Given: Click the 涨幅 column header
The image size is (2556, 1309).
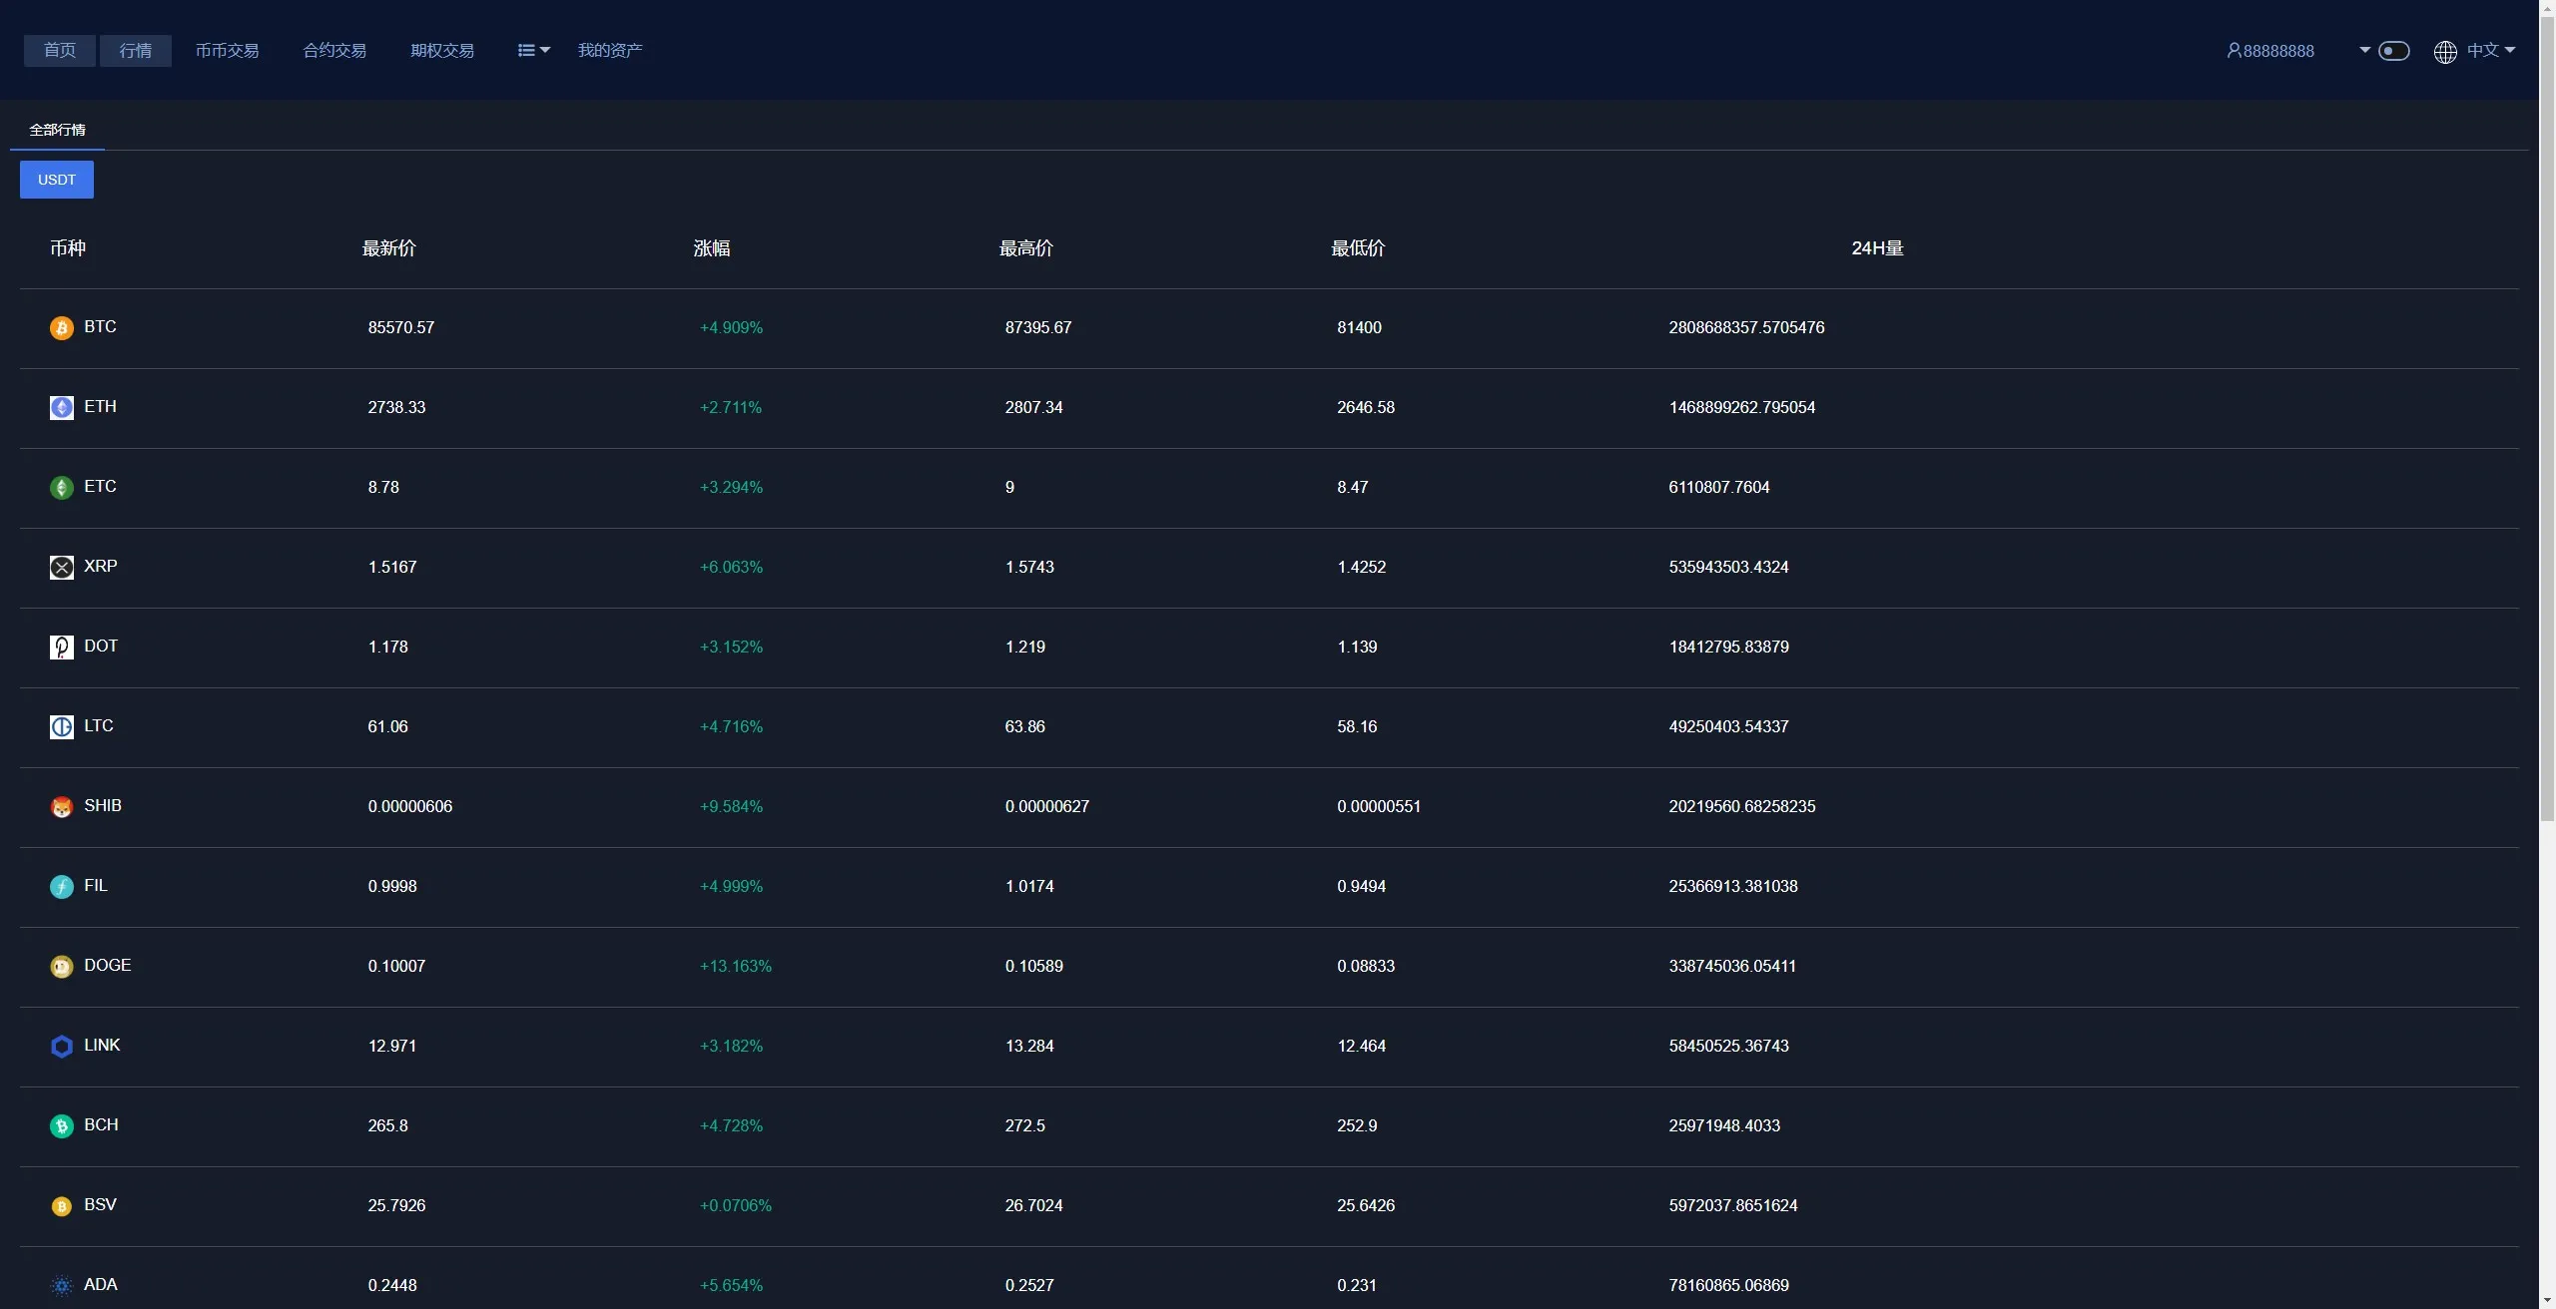Looking at the screenshot, I should point(712,248).
